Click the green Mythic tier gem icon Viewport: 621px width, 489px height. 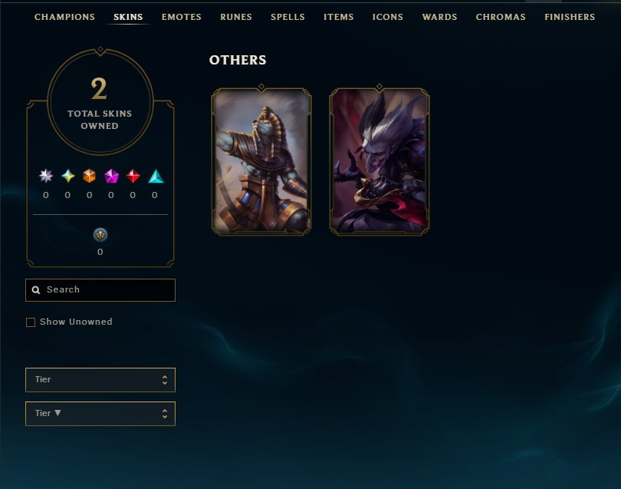click(68, 176)
